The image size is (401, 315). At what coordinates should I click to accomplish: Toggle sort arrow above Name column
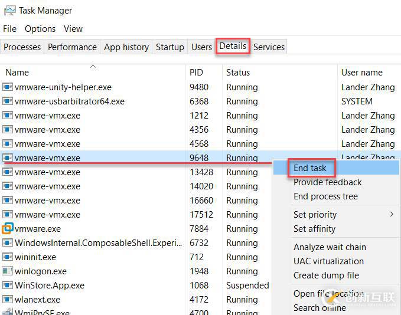click(x=93, y=67)
